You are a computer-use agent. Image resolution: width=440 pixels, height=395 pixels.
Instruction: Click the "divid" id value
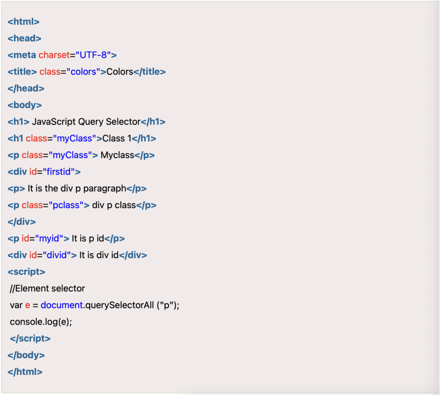[x=56, y=255]
